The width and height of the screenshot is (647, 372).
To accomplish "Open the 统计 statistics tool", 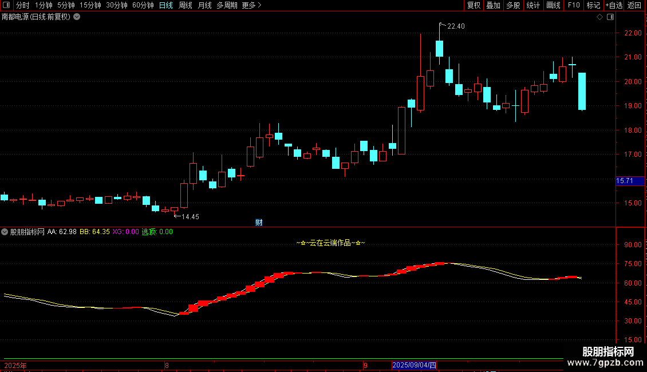I will (x=533, y=5).
